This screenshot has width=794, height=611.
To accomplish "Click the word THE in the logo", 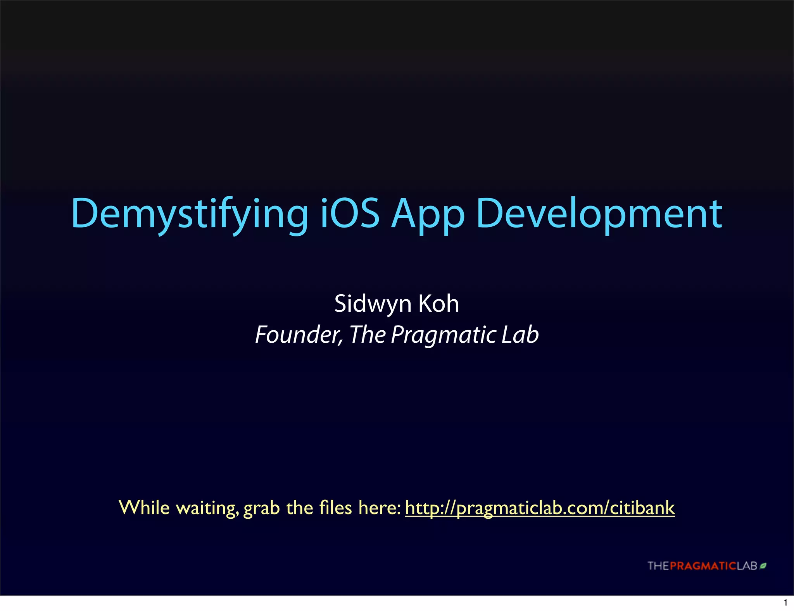I will pos(658,566).
